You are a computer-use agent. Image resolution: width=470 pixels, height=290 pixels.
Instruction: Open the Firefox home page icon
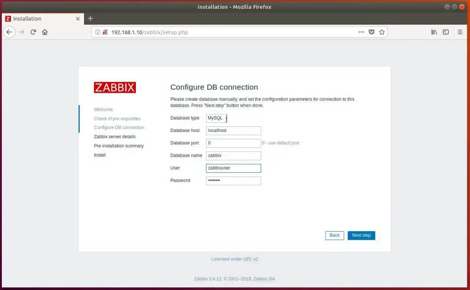tap(45, 32)
